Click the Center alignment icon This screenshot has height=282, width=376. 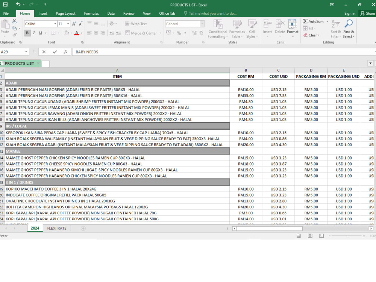coord(96,33)
